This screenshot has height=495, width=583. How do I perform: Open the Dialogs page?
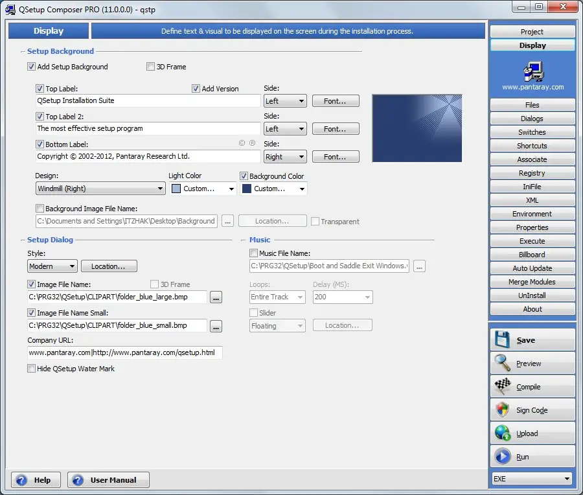[532, 119]
